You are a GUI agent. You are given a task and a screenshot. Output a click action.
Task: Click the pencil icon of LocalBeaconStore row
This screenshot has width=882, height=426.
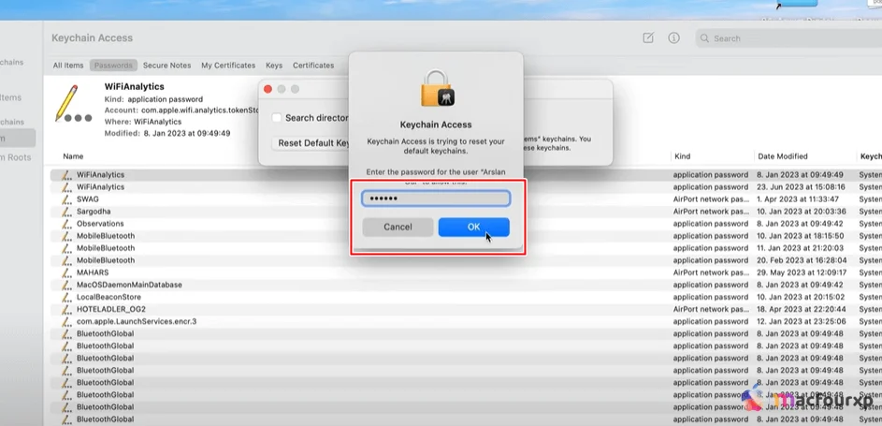click(67, 297)
